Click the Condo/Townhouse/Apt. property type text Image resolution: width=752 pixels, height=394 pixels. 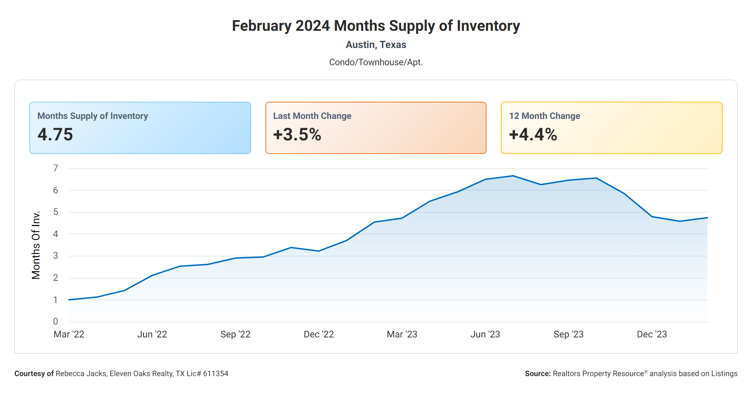click(376, 62)
